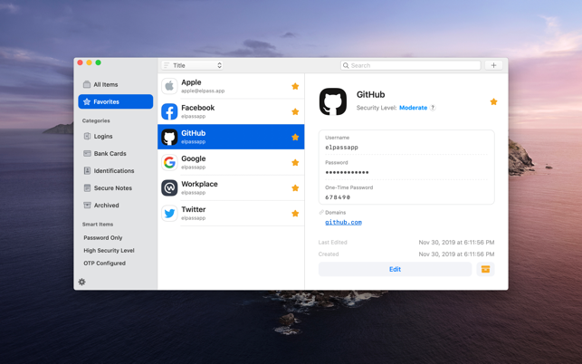Toggle the star on the GitHub list row

click(295, 137)
